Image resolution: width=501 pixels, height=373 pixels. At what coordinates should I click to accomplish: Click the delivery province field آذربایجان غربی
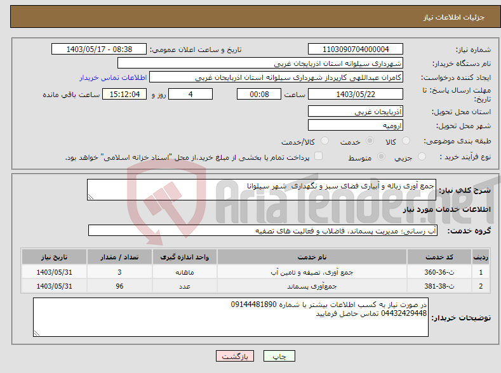pyautogui.click(x=356, y=112)
